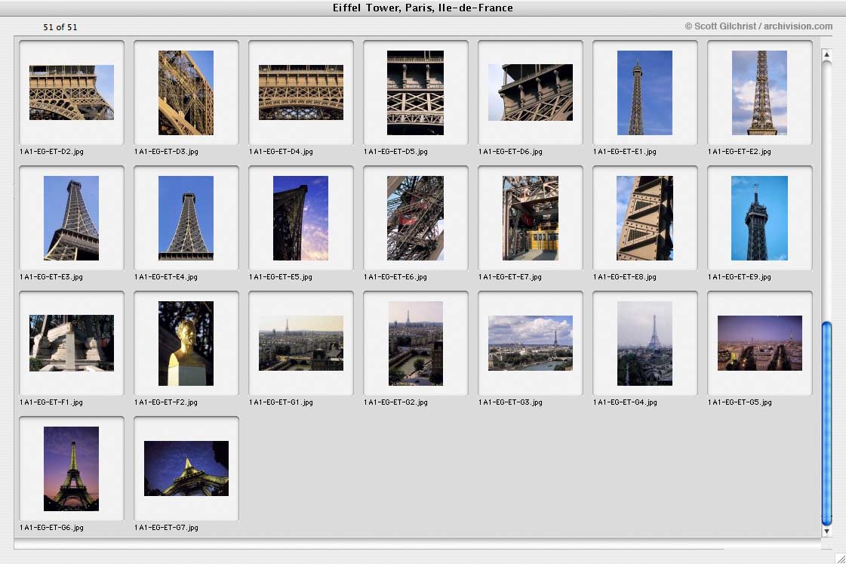Click the 1A1-EG-ET-G5.jpg dusk thumbnail
The width and height of the screenshot is (846, 564).
pos(760,343)
